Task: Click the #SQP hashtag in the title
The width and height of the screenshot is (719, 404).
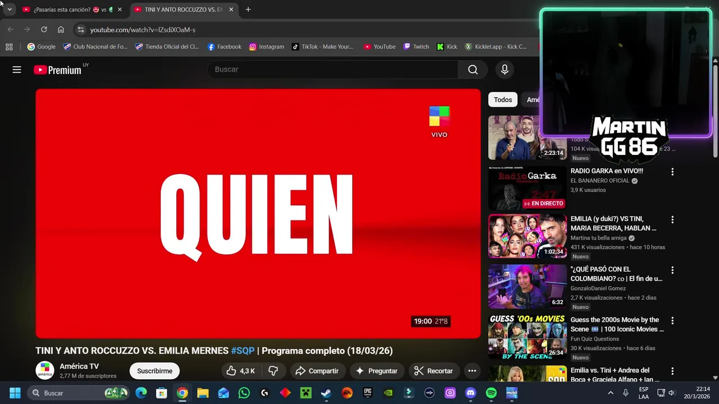Action: 243,351
